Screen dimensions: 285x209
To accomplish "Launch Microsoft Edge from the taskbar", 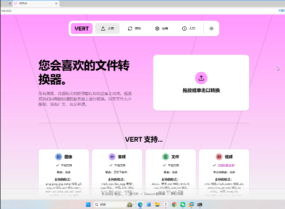I will [140, 205].
